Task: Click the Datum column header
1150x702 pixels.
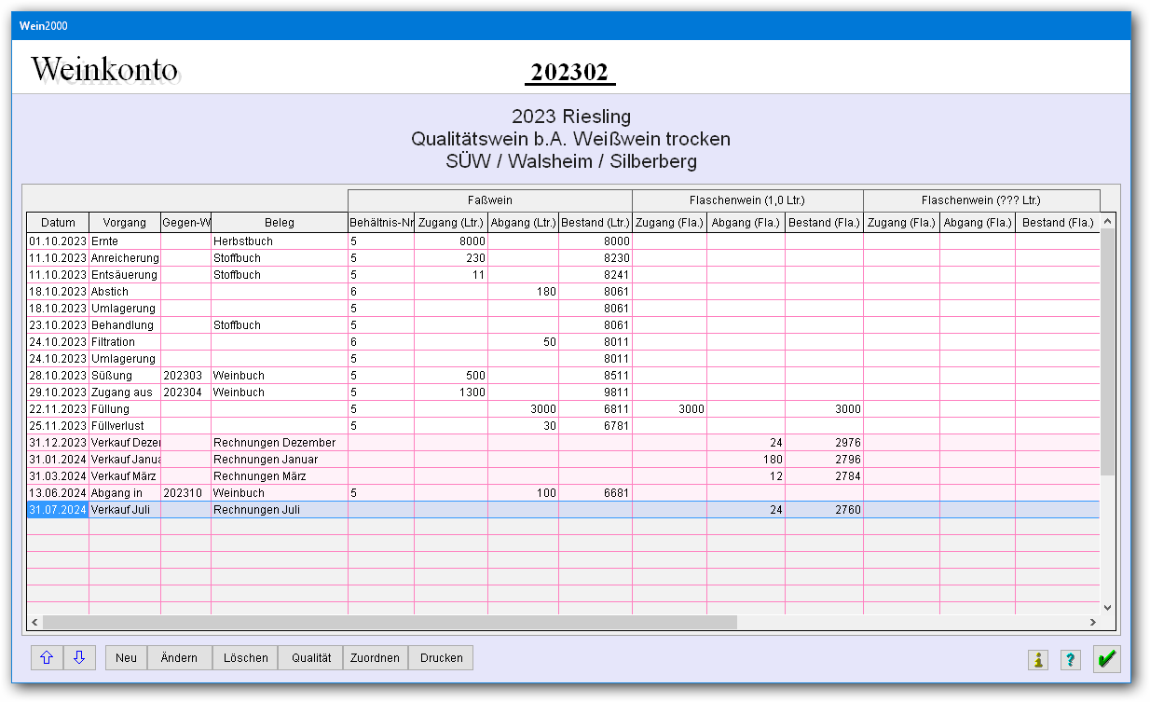Action: coord(58,223)
